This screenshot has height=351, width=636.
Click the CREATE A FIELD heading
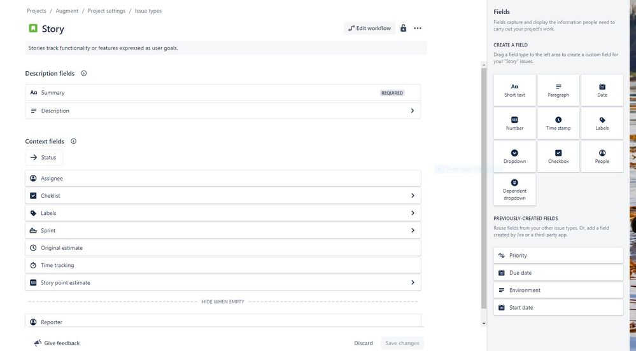click(x=510, y=45)
